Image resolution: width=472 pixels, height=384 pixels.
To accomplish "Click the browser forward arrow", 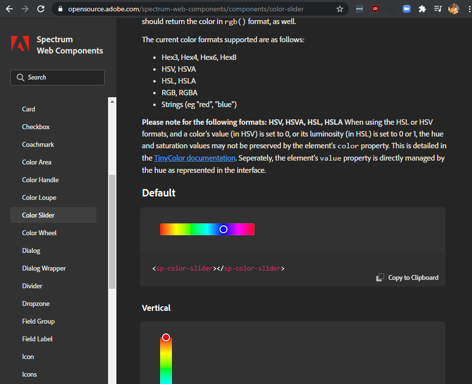I will point(25,9).
